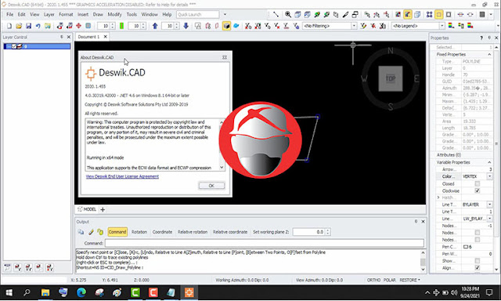Open the Line Type BYLAYER dropdown
501x301 pixels.
489,205
